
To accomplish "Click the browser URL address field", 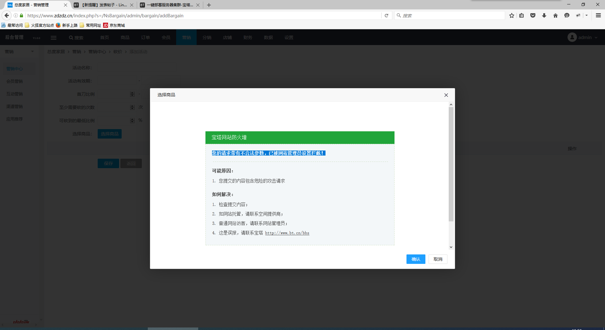I will pos(203,15).
